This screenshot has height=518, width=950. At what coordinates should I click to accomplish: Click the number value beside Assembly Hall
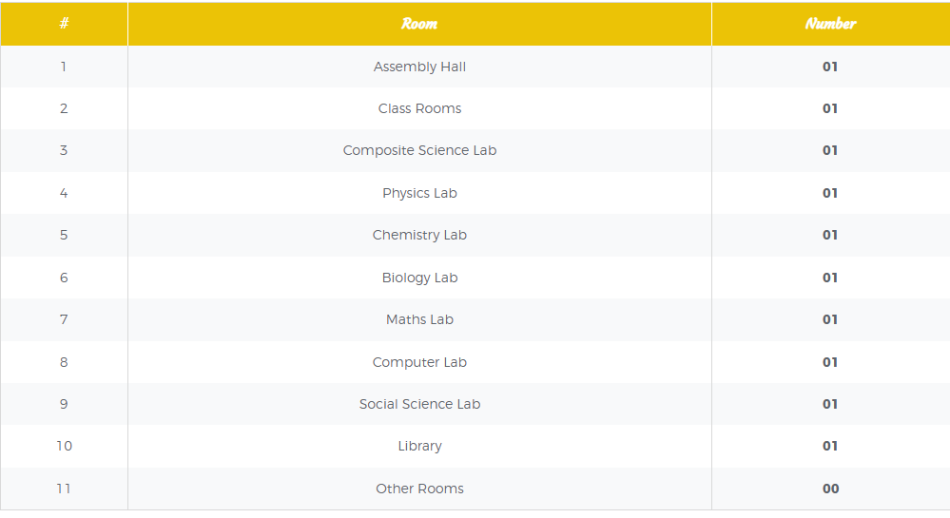coord(830,67)
